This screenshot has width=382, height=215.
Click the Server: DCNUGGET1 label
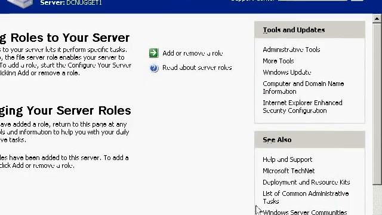click(x=71, y=2)
